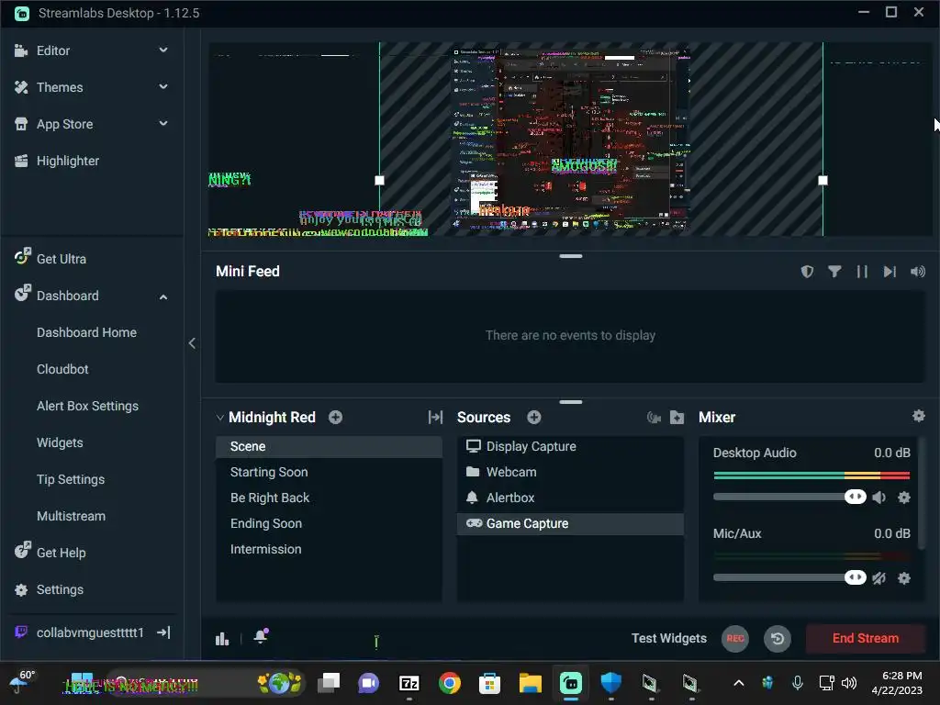Open File Explorer from the taskbar
The width and height of the screenshot is (940, 705).
[530, 683]
